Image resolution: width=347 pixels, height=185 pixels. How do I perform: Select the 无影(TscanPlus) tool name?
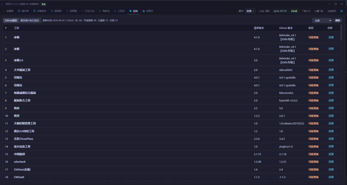point(23,139)
